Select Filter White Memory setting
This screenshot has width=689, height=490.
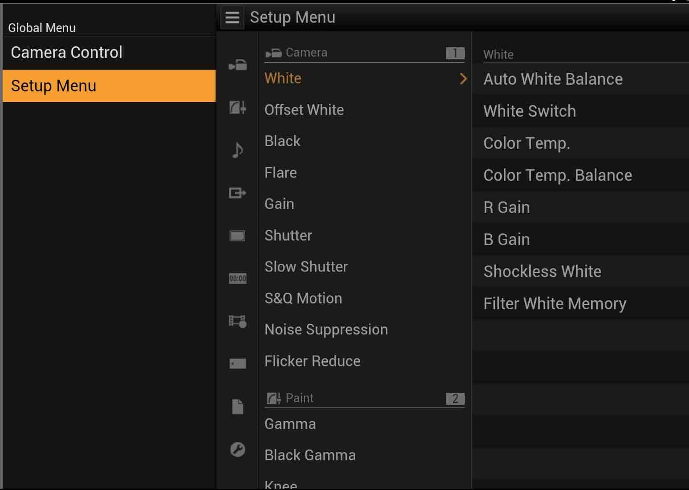[x=555, y=304]
